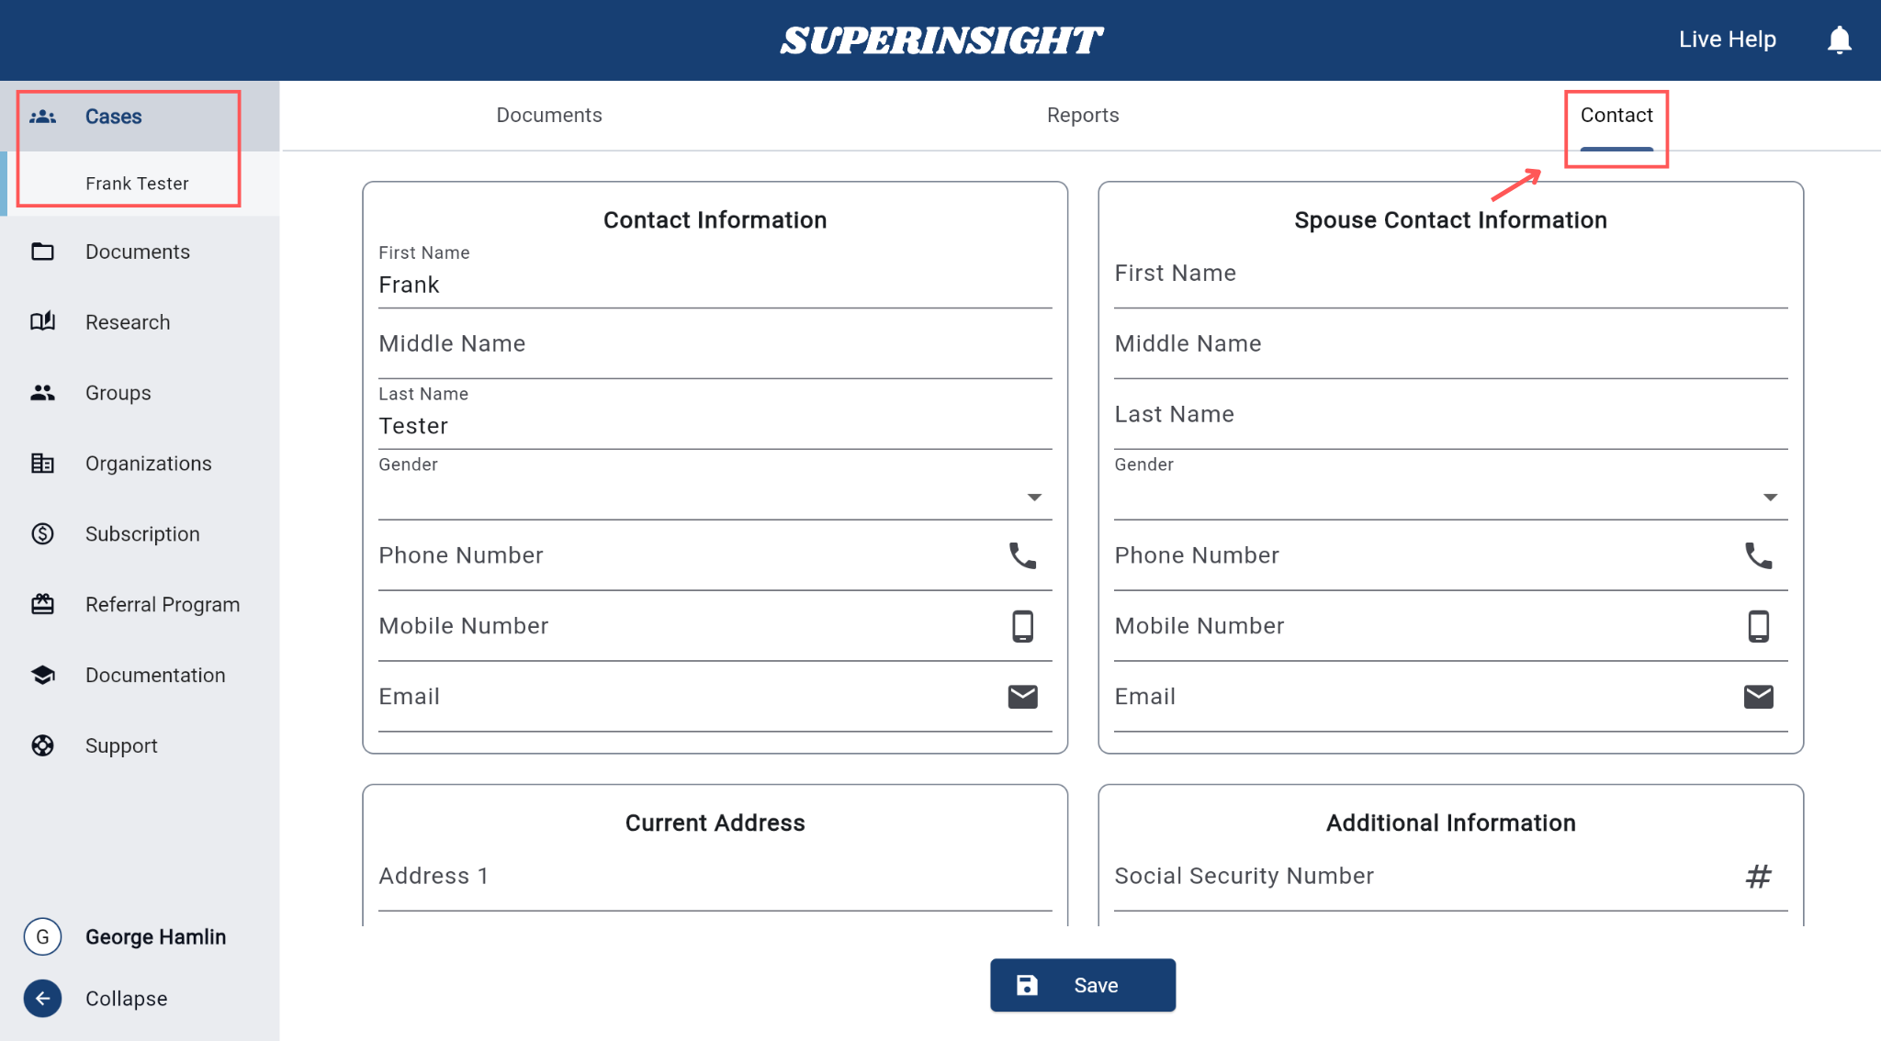The image size is (1881, 1041).
Task: Switch to the Documents tab
Action: point(549,115)
